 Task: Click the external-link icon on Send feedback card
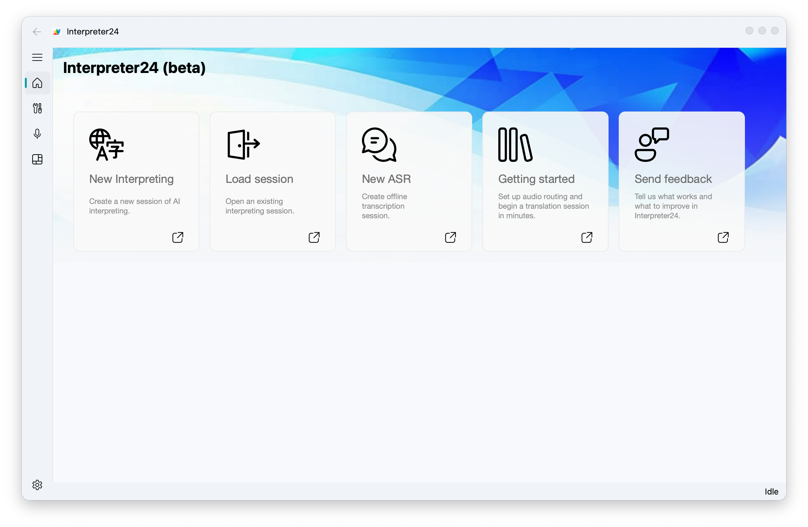723,237
